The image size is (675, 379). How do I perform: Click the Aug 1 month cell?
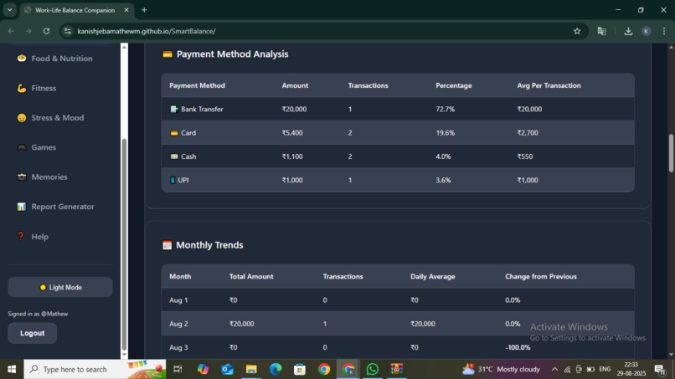pyautogui.click(x=178, y=300)
